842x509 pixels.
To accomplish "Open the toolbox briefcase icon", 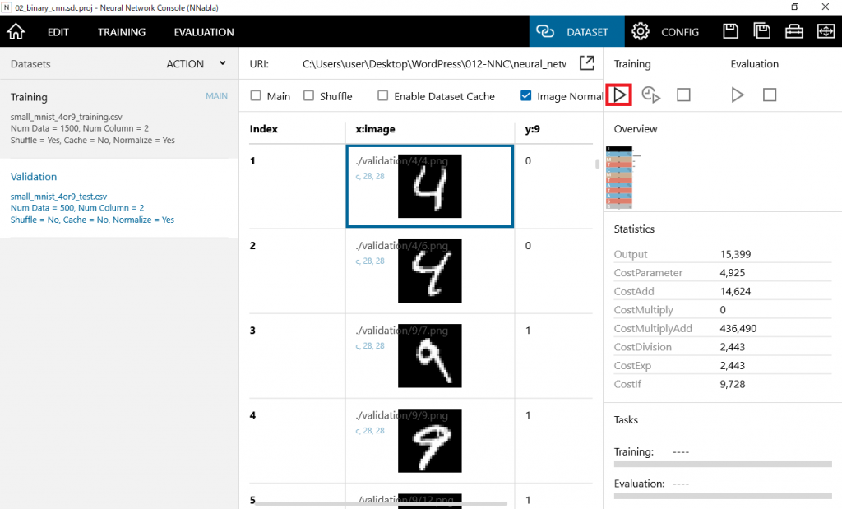I will coord(793,32).
